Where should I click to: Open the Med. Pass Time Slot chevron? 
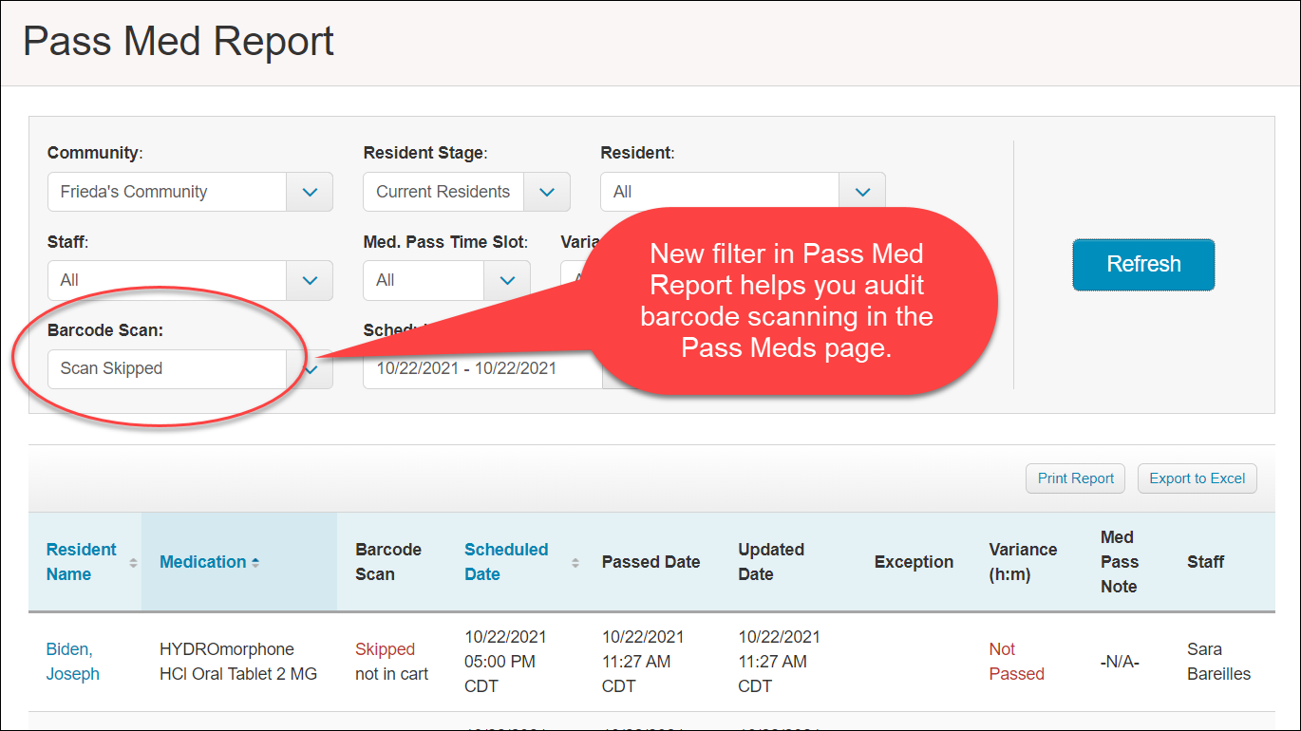[508, 280]
